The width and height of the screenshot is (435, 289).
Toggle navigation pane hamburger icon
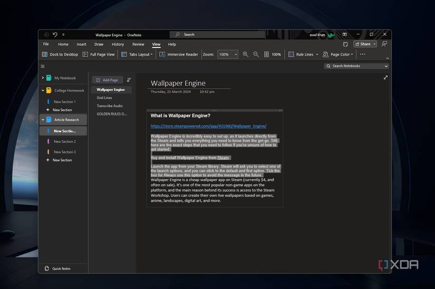(x=43, y=66)
